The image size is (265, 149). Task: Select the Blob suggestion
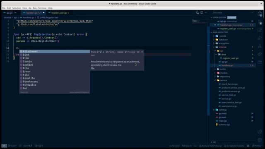[54, 58]
